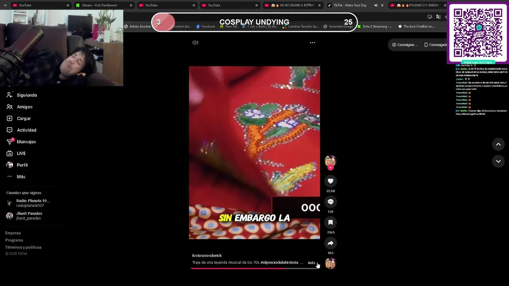
Task: Click Términos y políticas footer link
Action: point(23,247)
